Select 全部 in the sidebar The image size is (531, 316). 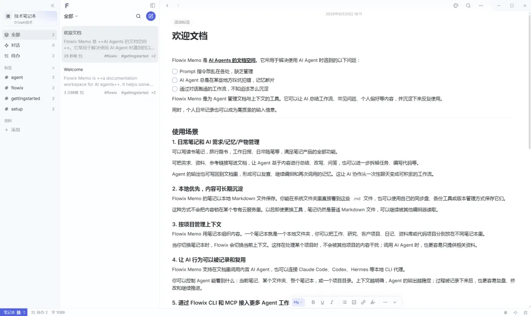point(30,34)
